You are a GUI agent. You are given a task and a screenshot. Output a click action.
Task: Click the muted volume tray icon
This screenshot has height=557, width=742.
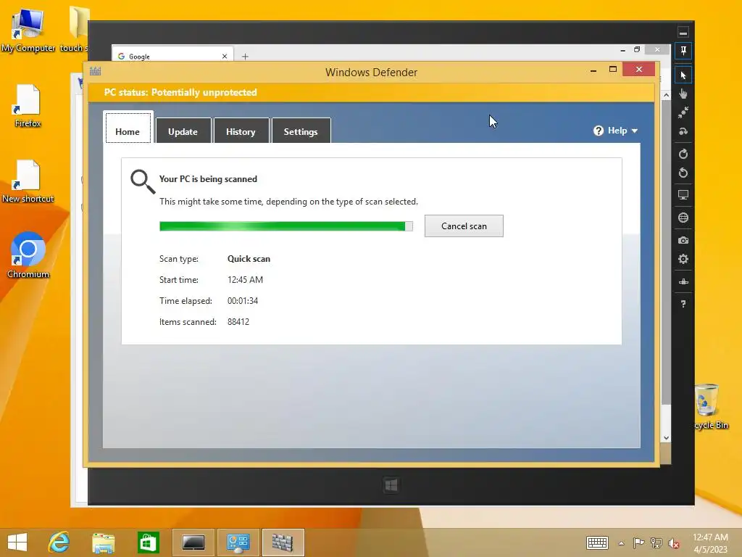point(674,543)
